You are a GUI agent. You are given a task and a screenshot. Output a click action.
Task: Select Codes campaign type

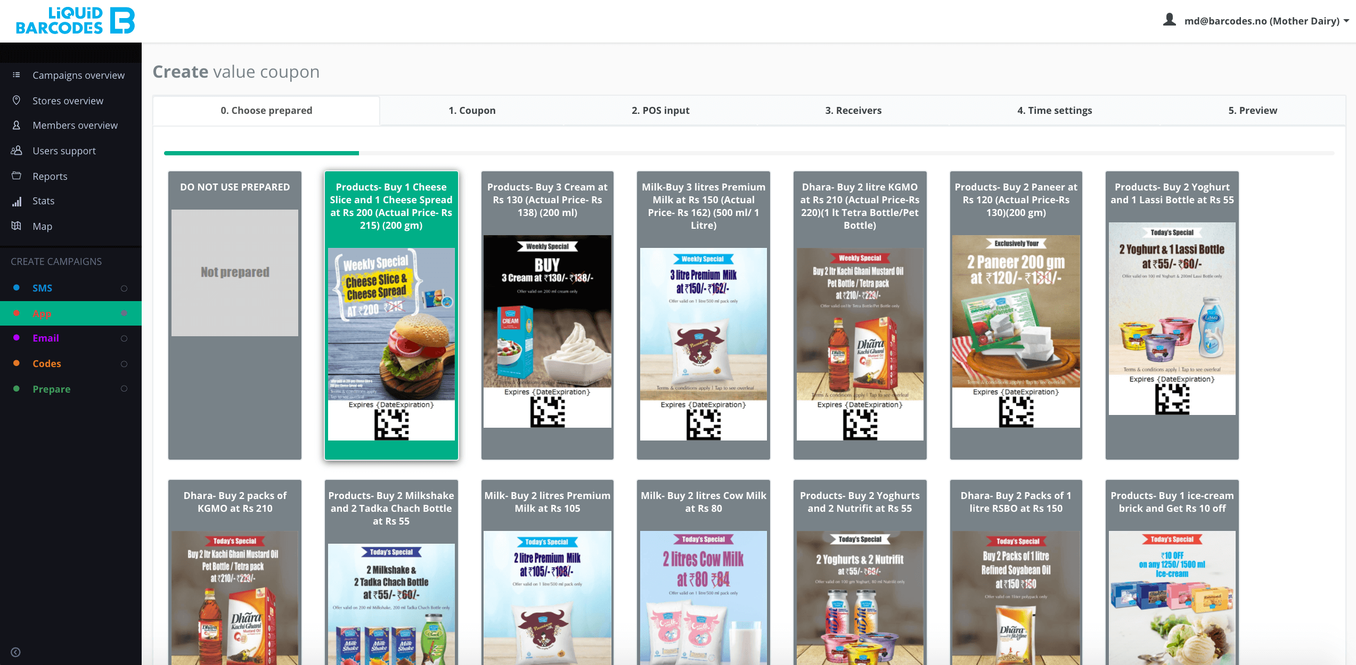pyautogui.click(x=47, y=363)
